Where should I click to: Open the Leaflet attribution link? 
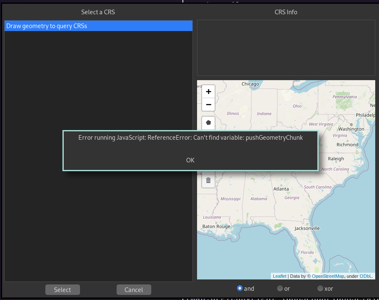(279, 276)
